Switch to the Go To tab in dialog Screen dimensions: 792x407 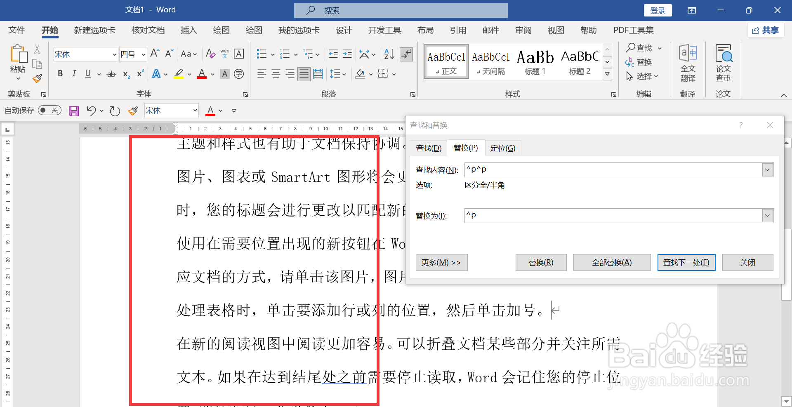pos(502,148)
